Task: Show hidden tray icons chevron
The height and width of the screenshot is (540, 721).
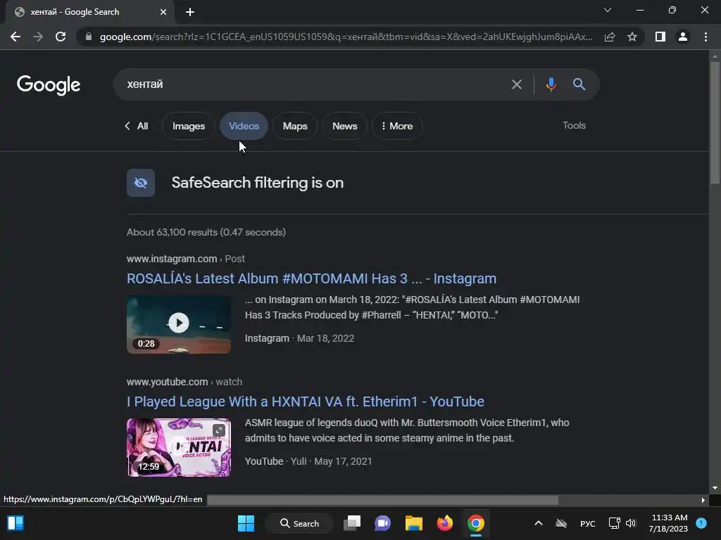Action: 539,523
